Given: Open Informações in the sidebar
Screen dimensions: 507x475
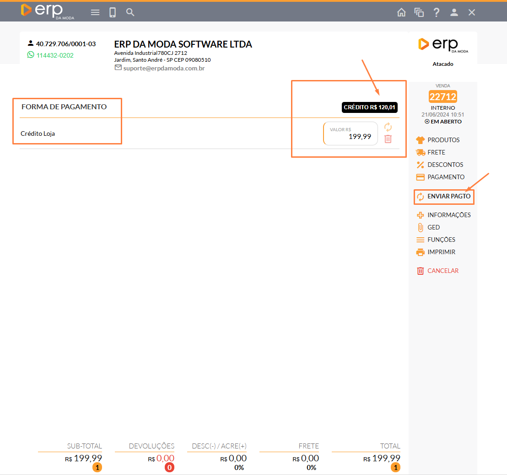Looking at the screenshot, I should click(448, 215).
